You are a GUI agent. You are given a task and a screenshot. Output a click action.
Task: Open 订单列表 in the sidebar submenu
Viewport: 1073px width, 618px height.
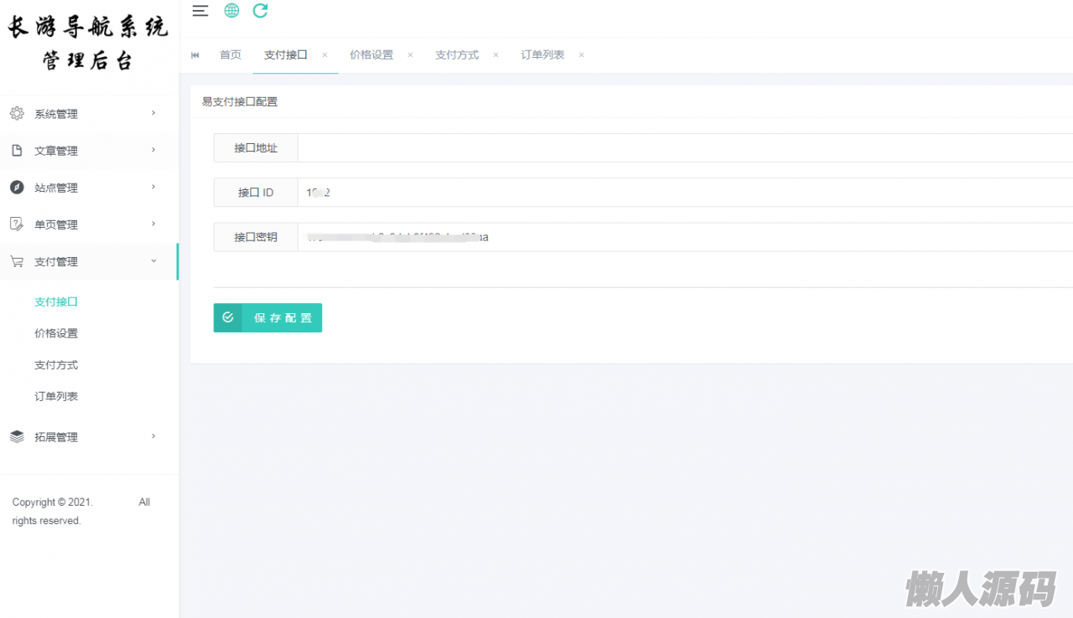[56, 396]
